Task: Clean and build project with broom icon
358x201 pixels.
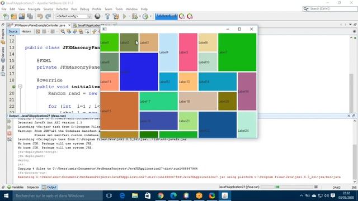Action: click(116, 16)
